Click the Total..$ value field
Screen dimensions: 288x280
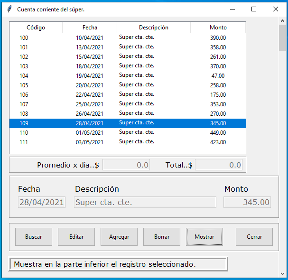219,165
